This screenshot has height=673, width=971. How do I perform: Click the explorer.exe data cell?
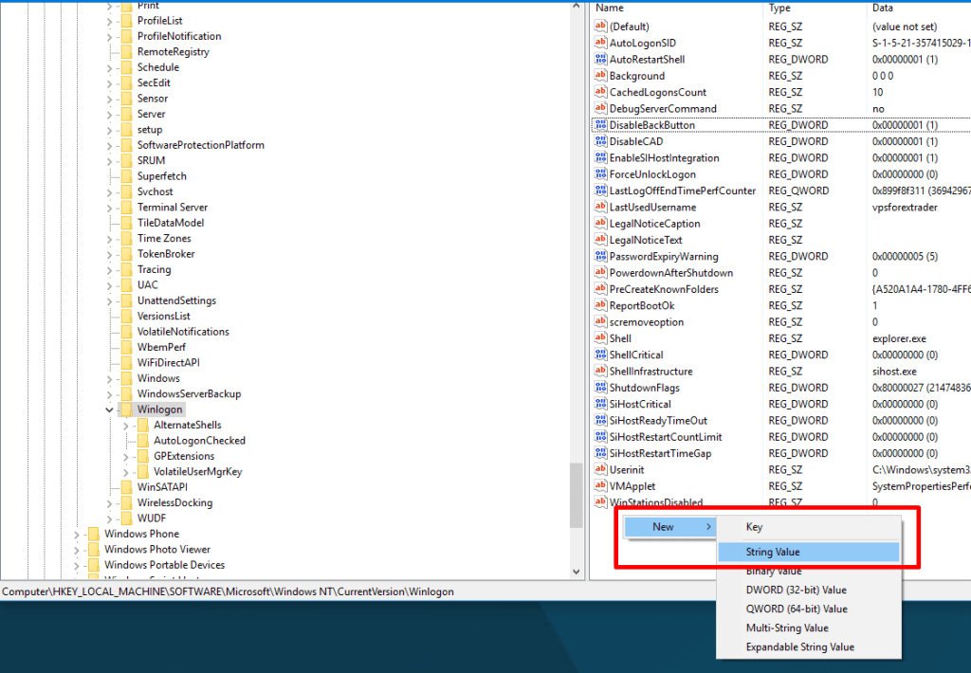click(x=899, y=338)
